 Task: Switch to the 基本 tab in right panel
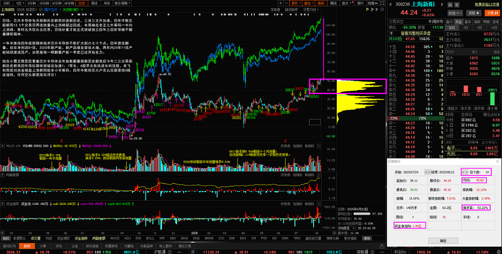click(x=468, y=22)
